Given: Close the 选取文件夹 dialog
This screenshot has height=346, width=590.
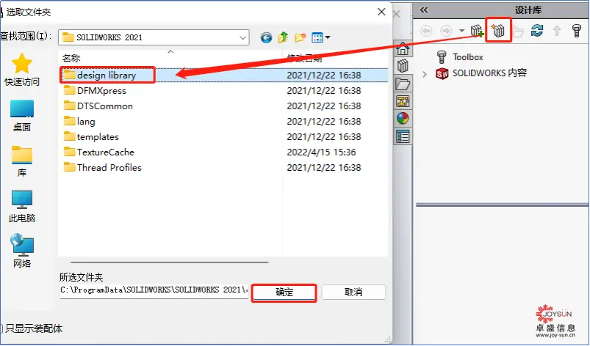Looking at the screenshot, I should pos(381,12).
